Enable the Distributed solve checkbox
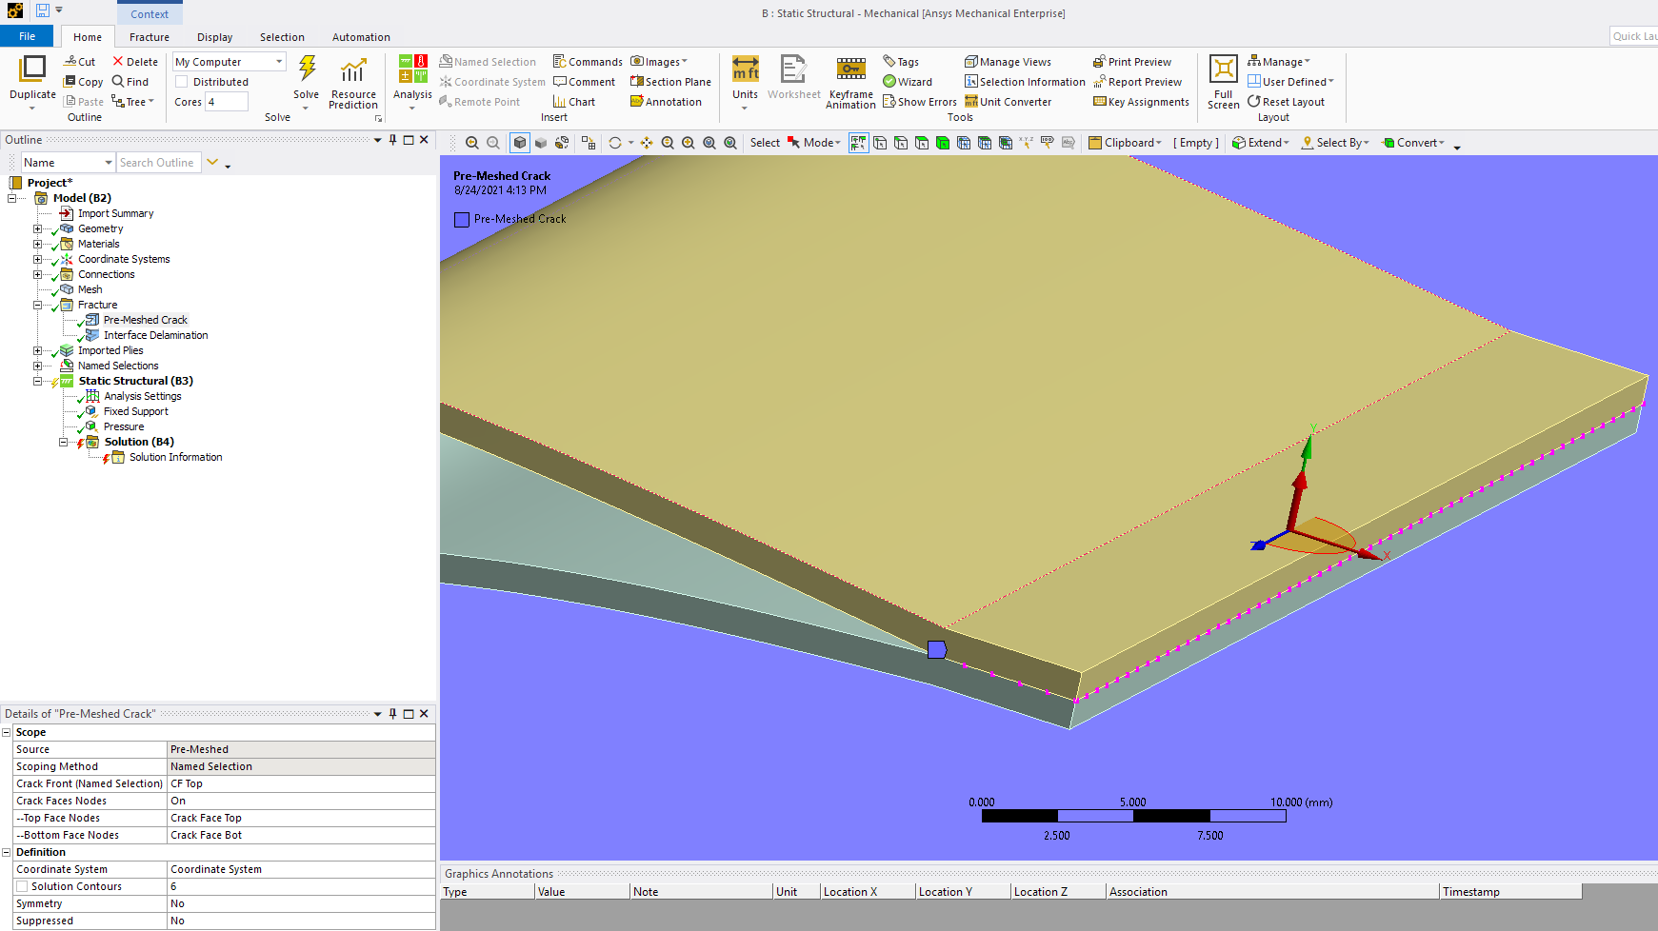 (x=182, y=82)
